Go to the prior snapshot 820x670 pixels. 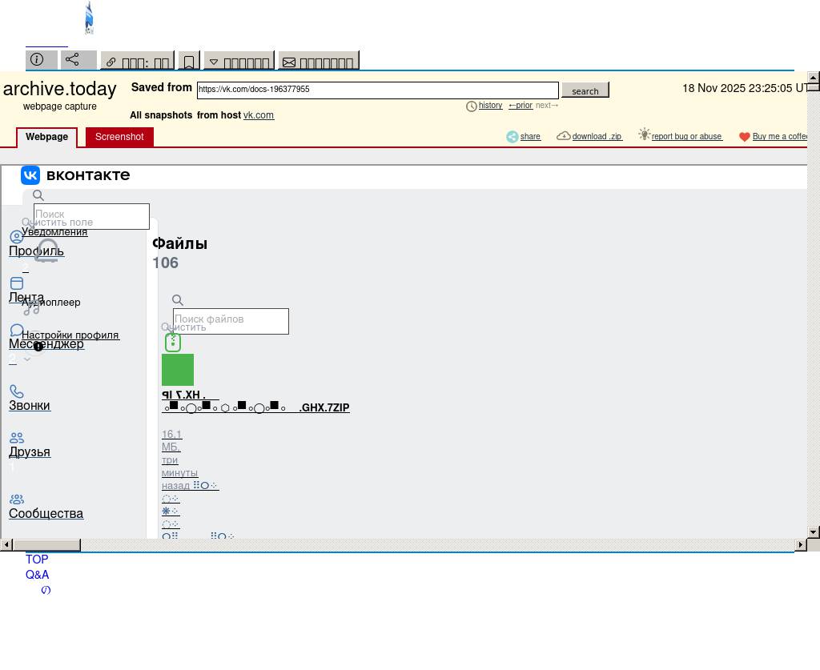click(521, 106)
